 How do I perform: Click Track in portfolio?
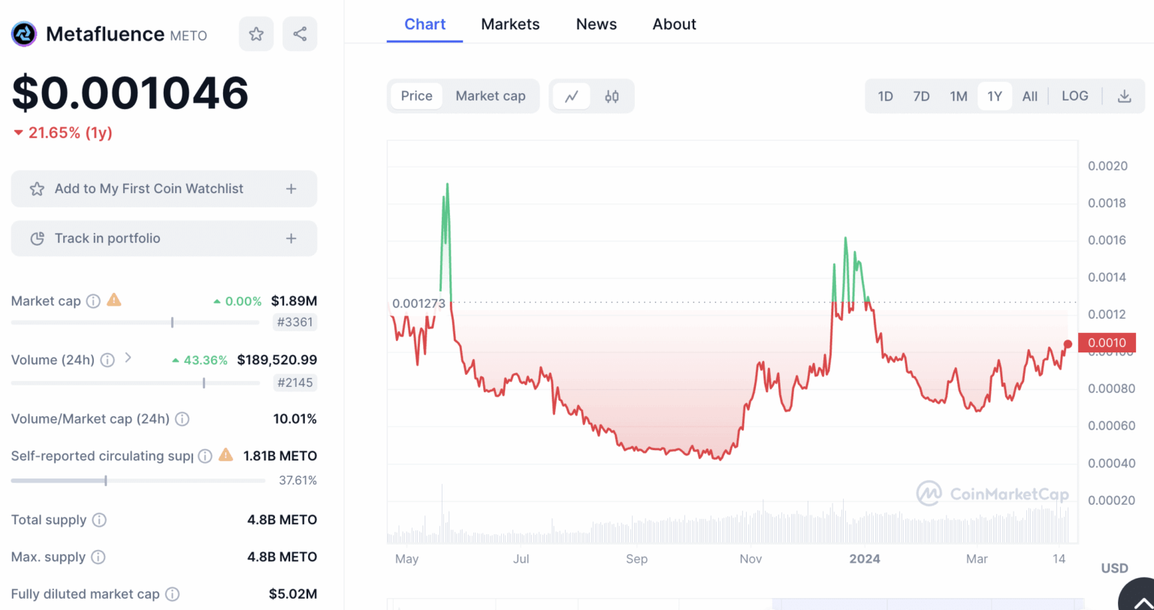coord(164,238)
